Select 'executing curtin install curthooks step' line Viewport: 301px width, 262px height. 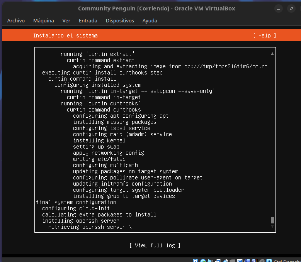click(102, 73)
